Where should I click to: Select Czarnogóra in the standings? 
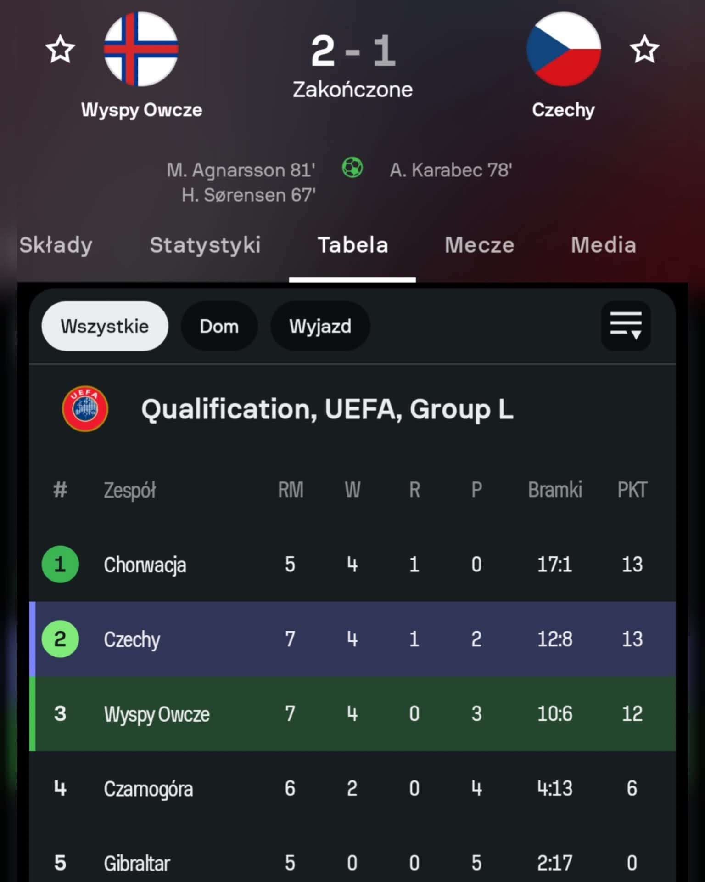coord(148,789)
